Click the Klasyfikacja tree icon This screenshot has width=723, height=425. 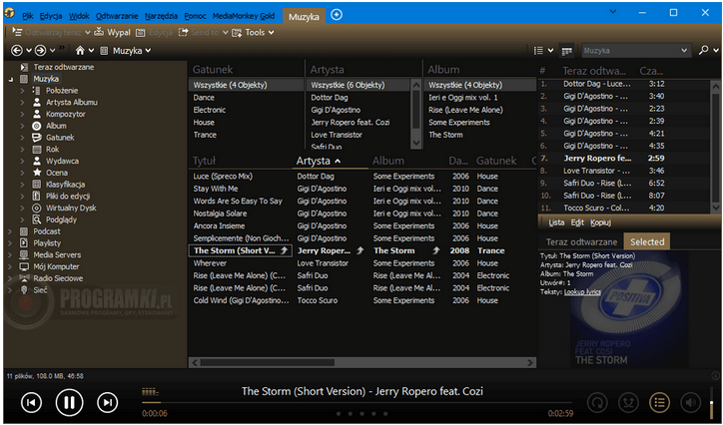[x=37, y=185]
